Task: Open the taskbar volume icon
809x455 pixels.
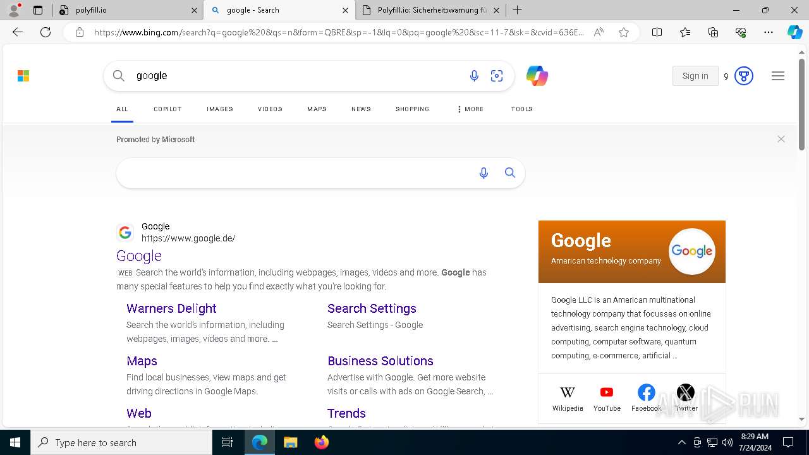Action: pos(727,442)
